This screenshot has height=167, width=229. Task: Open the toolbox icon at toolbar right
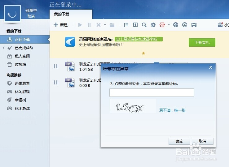tap(220, 25)
